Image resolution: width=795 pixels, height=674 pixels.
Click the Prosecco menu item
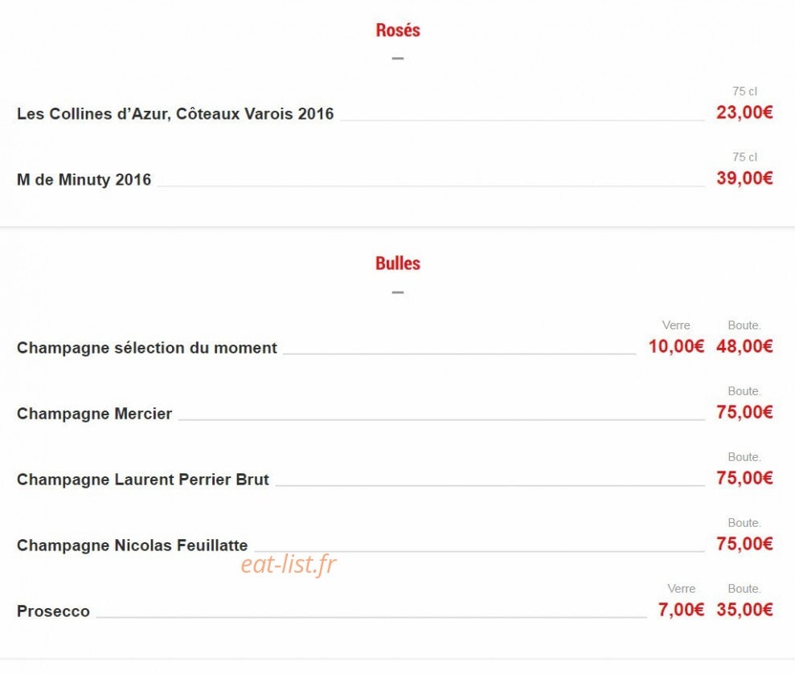pyautogui.click(x=53, y=611)
